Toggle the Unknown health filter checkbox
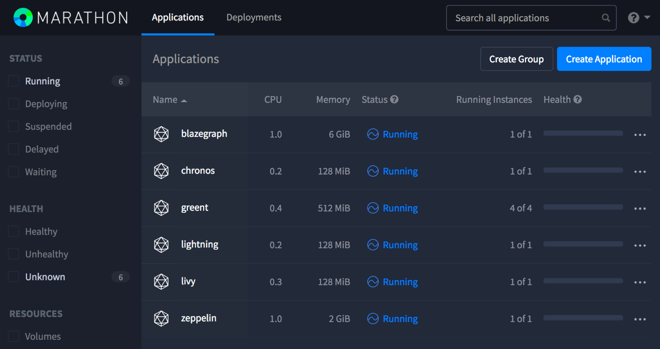This screenshot has height=349, width=660. [x=14, y=277]
